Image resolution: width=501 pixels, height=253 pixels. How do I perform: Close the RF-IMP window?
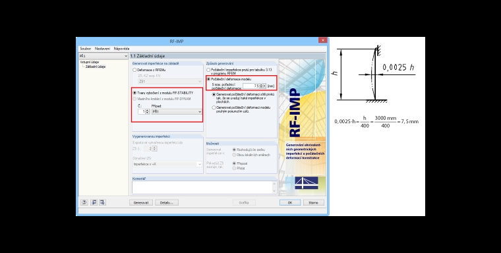(322, 40)
